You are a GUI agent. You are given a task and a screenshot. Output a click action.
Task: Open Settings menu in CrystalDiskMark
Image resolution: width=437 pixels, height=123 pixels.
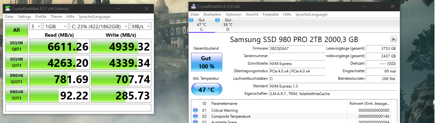point(25,17)
